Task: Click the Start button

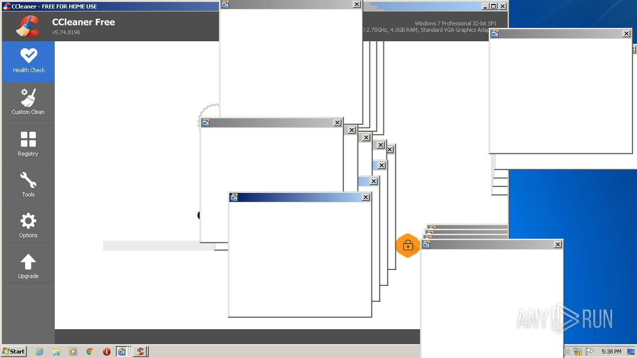Action: point(14,352)
